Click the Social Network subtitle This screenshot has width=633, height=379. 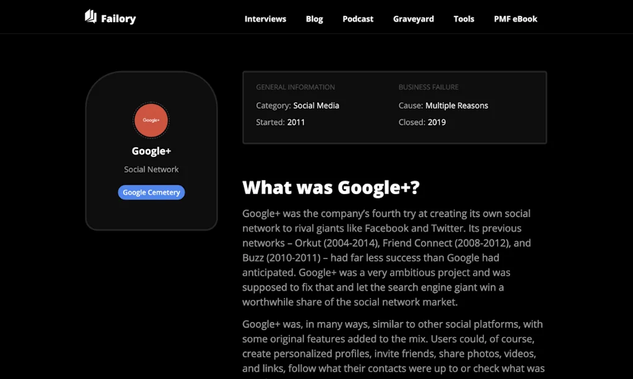point(151,169)
